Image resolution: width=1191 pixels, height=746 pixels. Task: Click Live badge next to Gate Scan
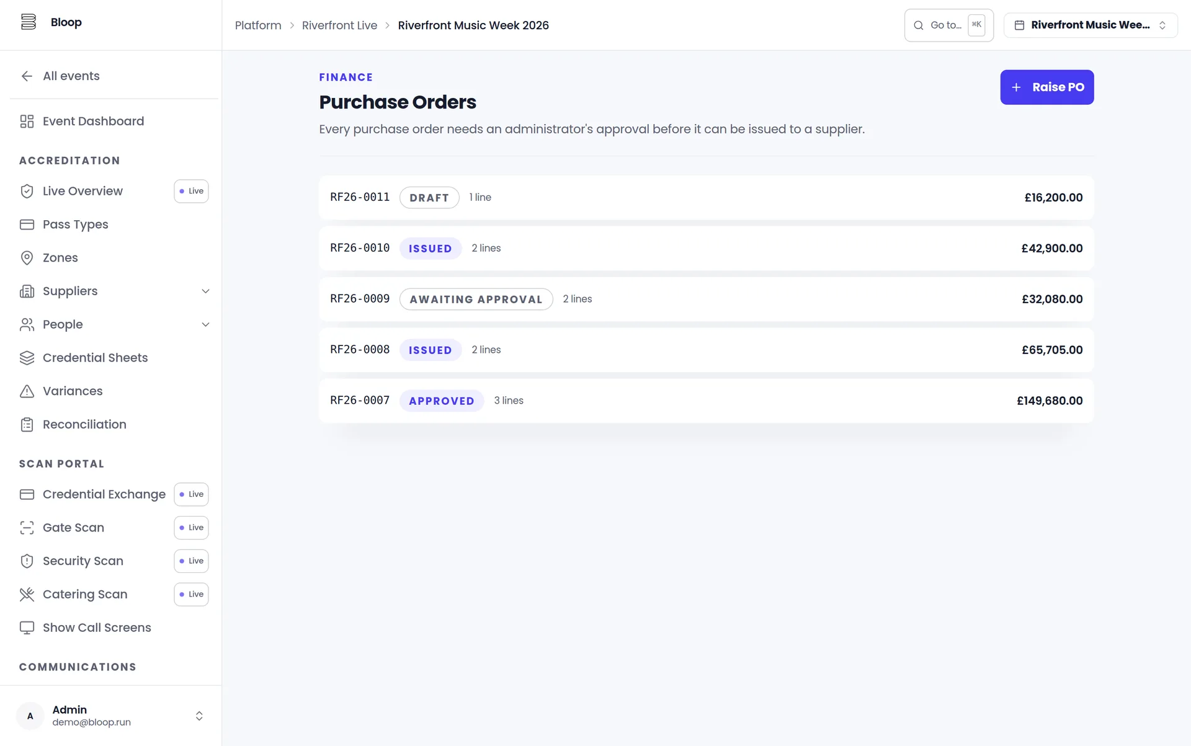pos(191,528)
